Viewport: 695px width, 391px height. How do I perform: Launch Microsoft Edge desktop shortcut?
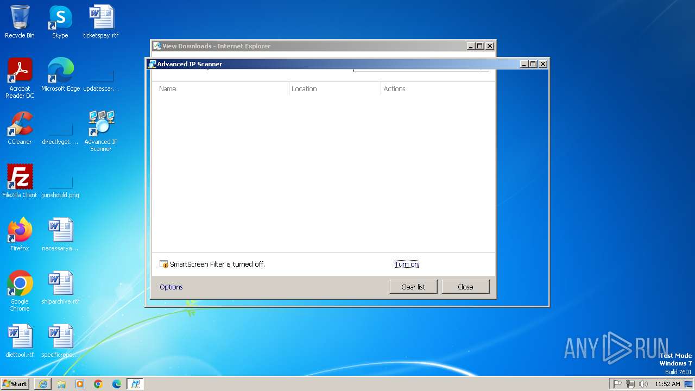(60, 75)
